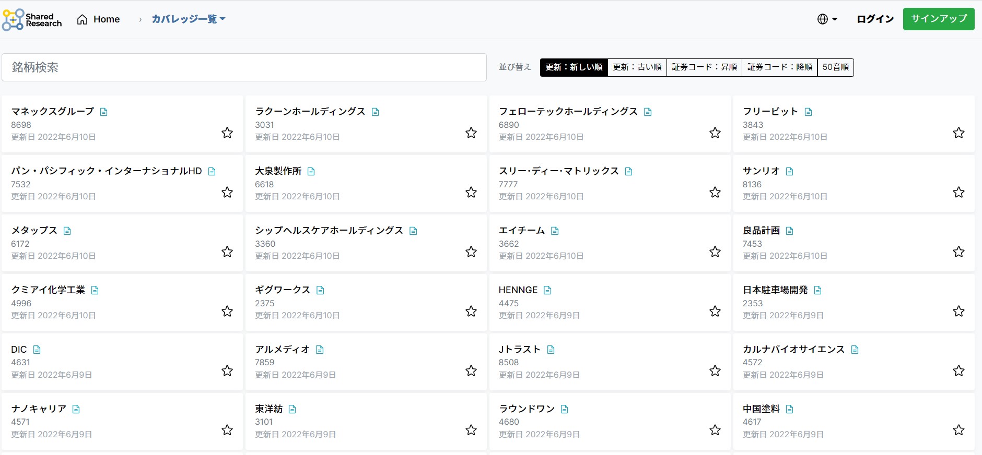Open フリービット report document icon
982x455 pixels.
(808, 112)
